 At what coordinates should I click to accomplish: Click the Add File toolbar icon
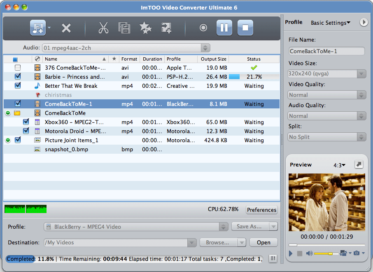[x=38, y=28]
